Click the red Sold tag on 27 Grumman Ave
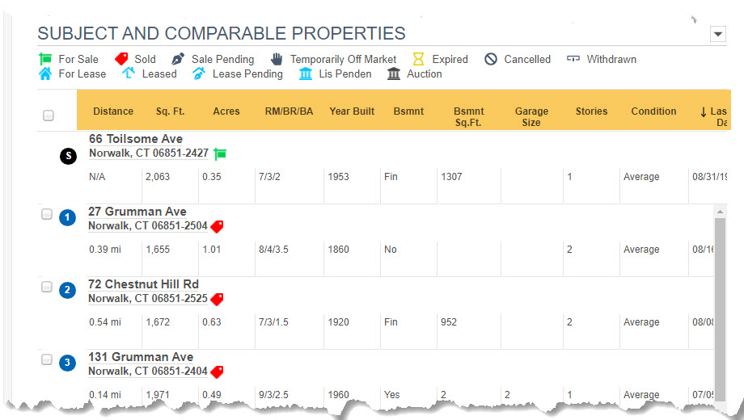This screenshot has height=420, width=744. click(217, 227)
